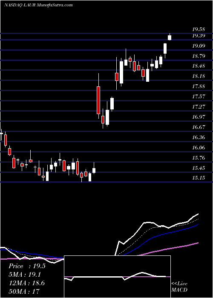Click the 19.09 price axis label

[x=198, y=46]
